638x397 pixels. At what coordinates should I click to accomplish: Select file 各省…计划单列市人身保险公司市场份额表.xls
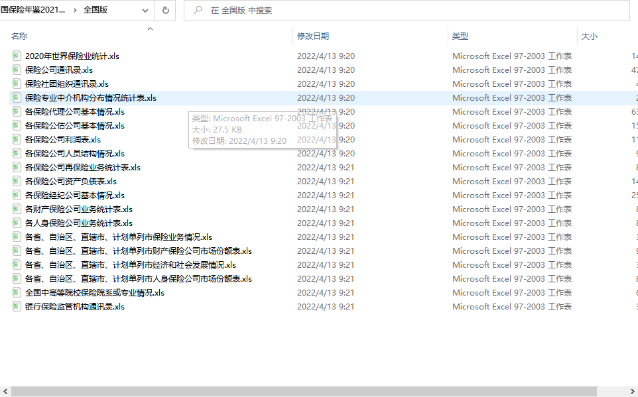(139, 278)
